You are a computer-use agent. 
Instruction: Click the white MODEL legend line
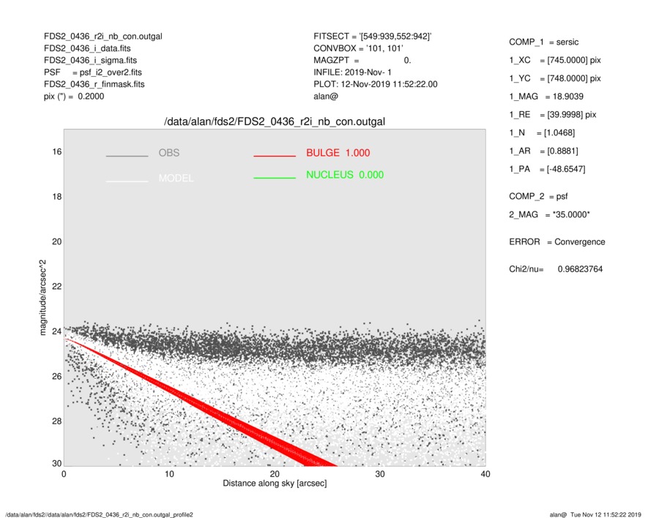[x=127, y=181]
